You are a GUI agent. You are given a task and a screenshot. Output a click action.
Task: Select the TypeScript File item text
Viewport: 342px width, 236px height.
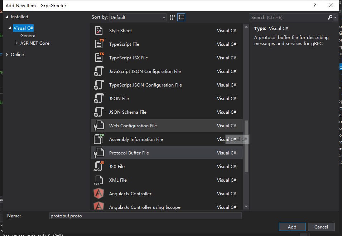pyautogui.click(x=124, y=44)
